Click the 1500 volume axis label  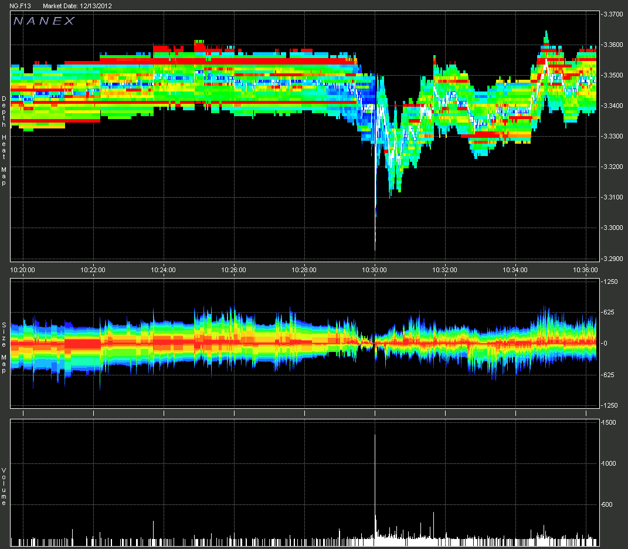(609, 422)
